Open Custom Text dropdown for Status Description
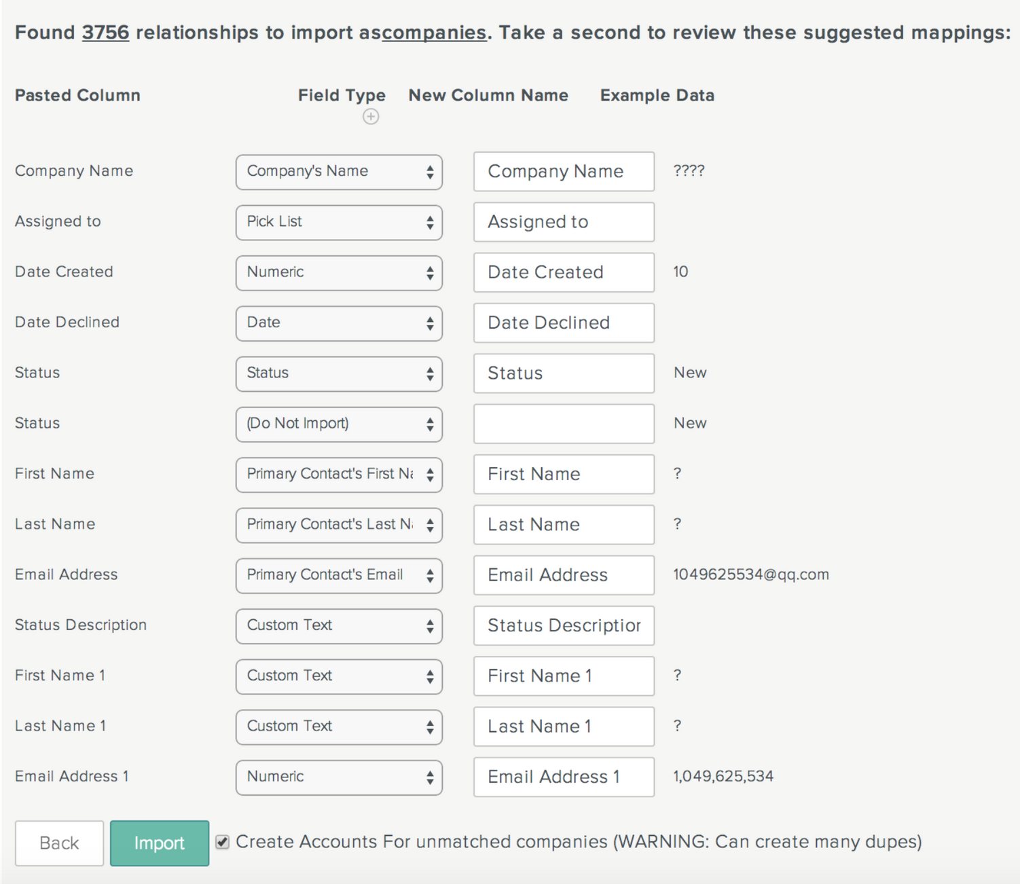1020x884 pixels. point(339,626)
